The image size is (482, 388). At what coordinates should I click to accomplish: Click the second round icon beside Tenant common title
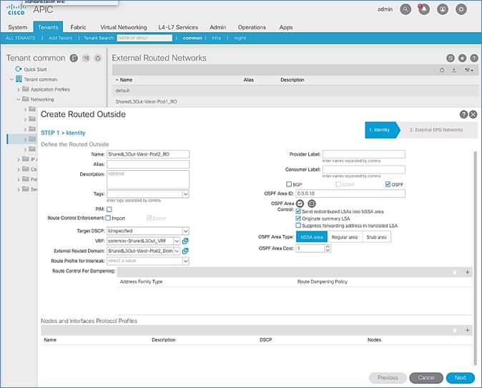click(x=86, y=58)
